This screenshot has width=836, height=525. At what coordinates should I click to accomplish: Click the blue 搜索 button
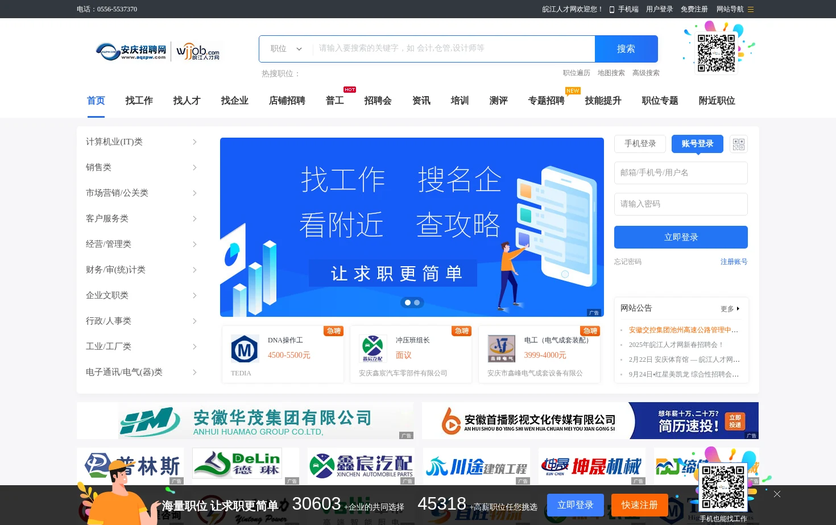pyautogui.click(x=626, y=49)
